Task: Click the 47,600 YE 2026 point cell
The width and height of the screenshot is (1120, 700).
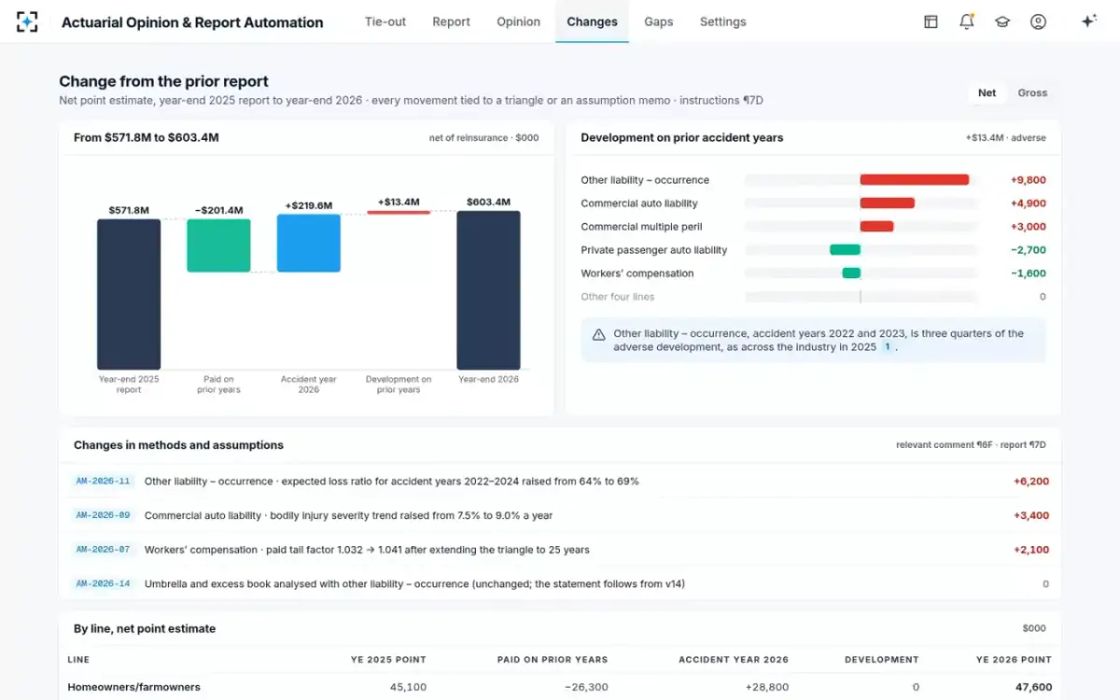Action: click(1034, 687)
